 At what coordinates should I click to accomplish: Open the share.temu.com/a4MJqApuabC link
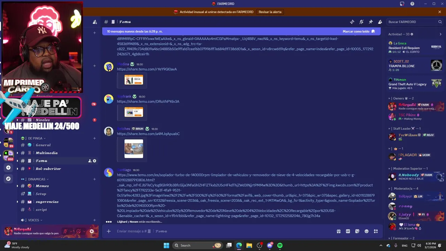pos(148,134)
